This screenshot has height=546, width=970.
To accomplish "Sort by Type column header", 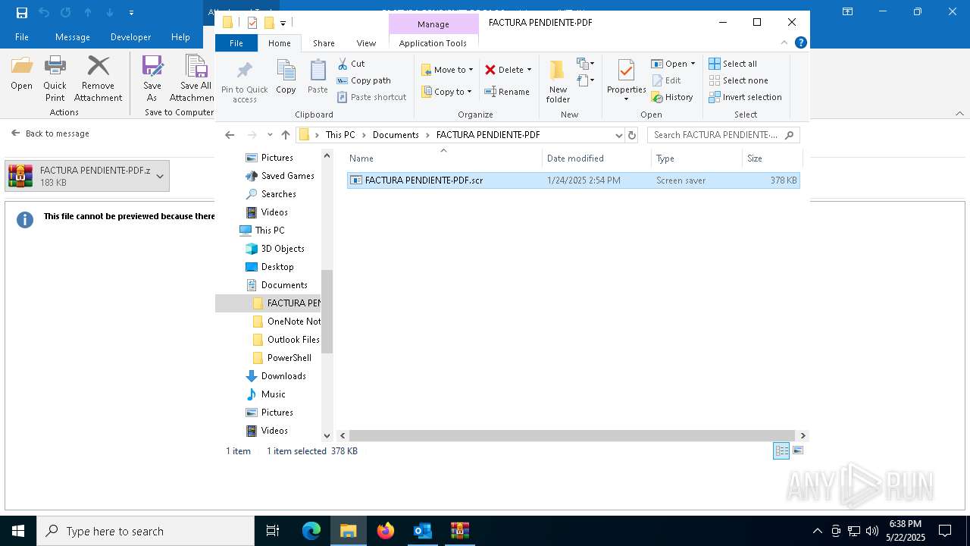I will tap(696, 158).
